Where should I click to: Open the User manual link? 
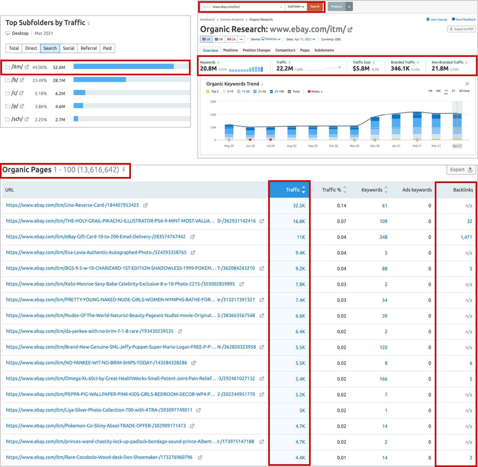(436, 20)
